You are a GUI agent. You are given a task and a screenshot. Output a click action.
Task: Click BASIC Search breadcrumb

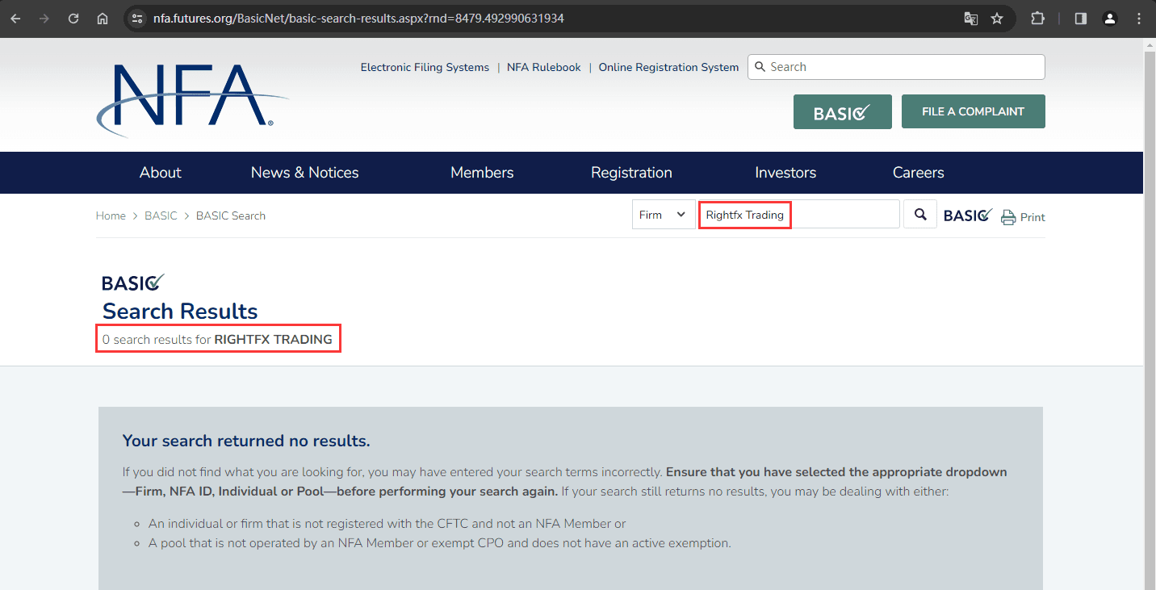pyautogui.click(x=231, y=215)
